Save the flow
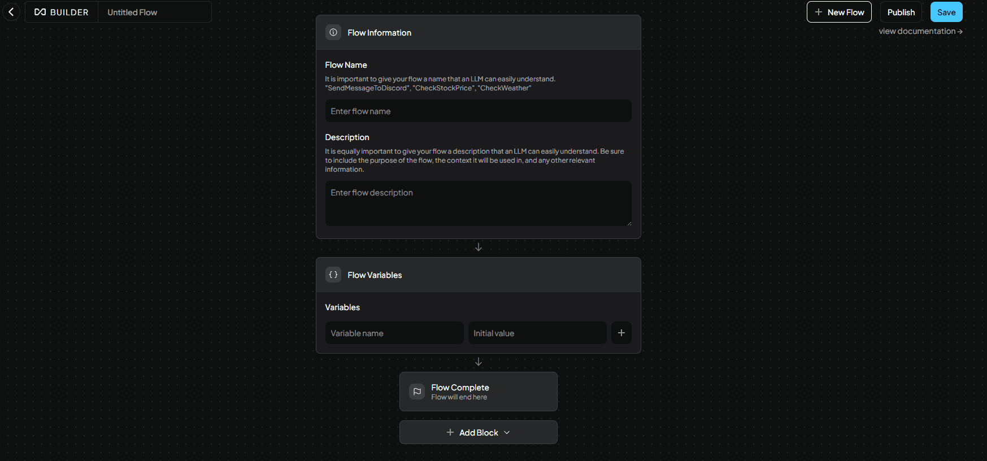This screenshot has height=461, width=987. tap(946, 12)
